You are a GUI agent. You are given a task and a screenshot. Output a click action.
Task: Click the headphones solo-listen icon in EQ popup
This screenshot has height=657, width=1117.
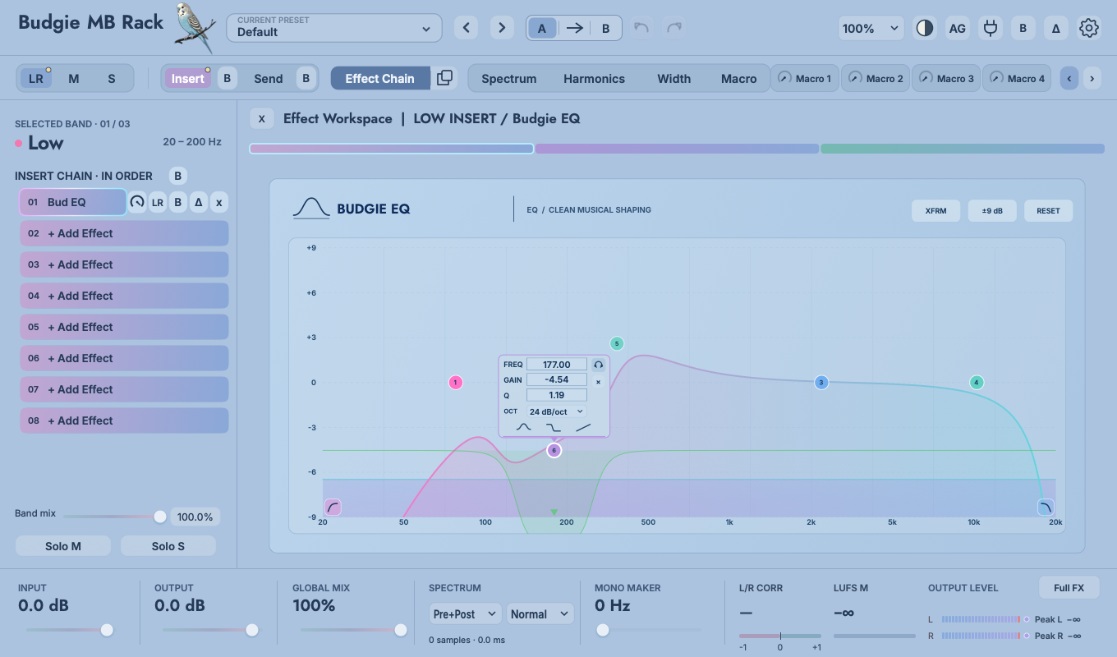[598, 365]
